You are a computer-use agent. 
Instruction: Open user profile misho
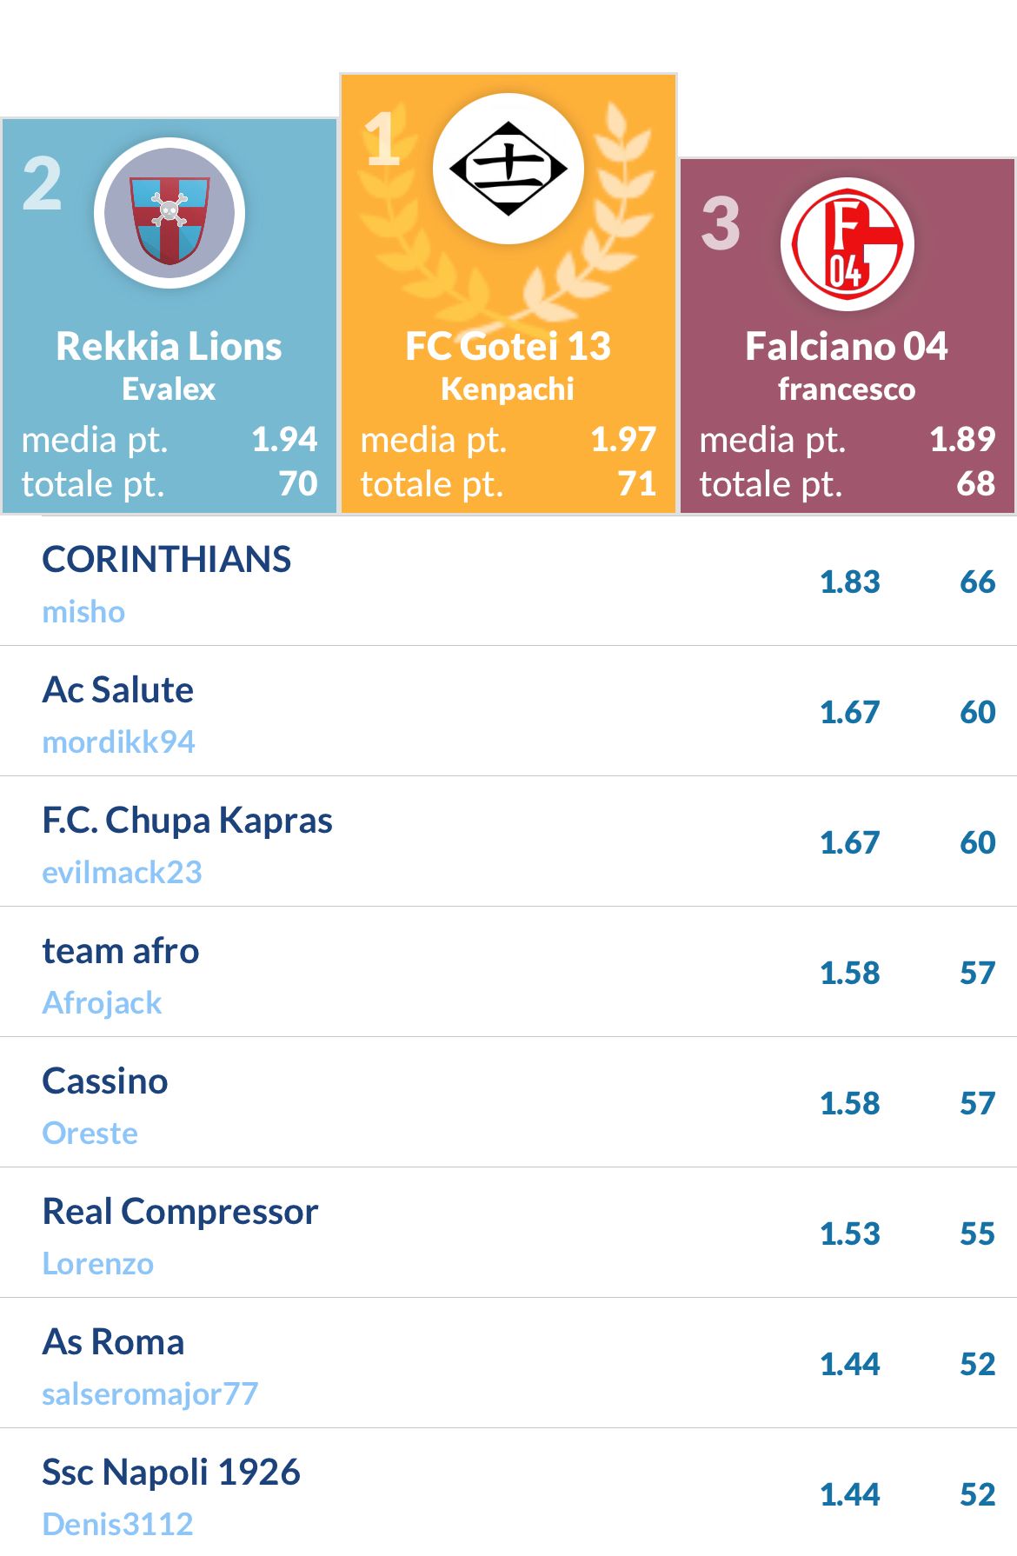coord(83,612)
